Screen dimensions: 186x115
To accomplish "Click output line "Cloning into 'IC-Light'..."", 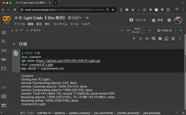I will [37, 79].
